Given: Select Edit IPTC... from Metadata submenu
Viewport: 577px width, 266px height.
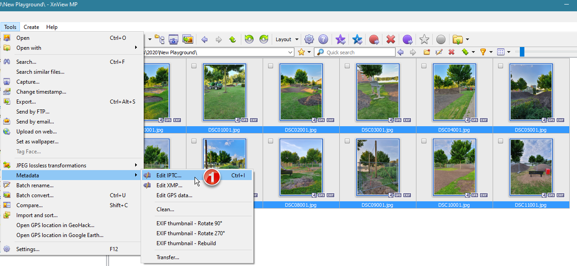Looking at the screenshot, I should [x=169, y=175].
